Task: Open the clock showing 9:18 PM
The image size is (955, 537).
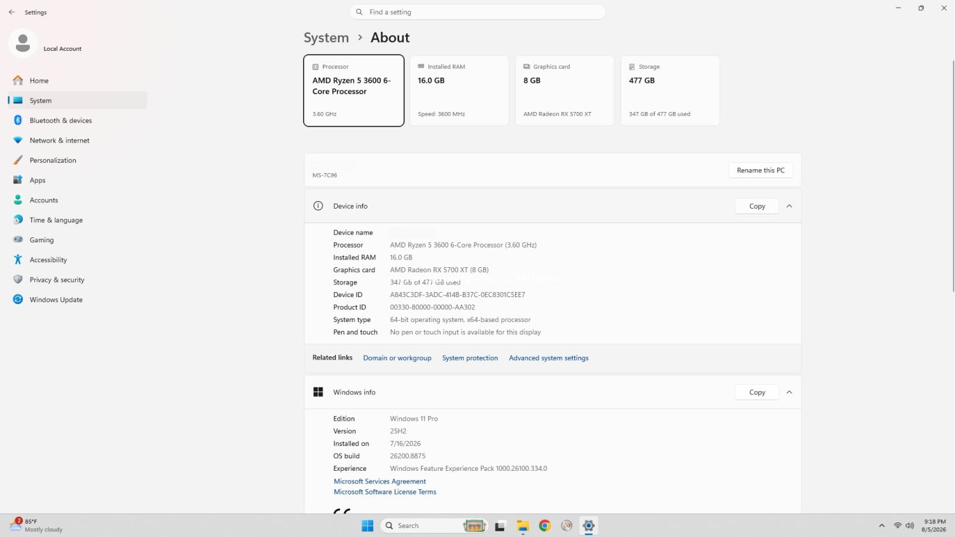Action: (934, 526)
